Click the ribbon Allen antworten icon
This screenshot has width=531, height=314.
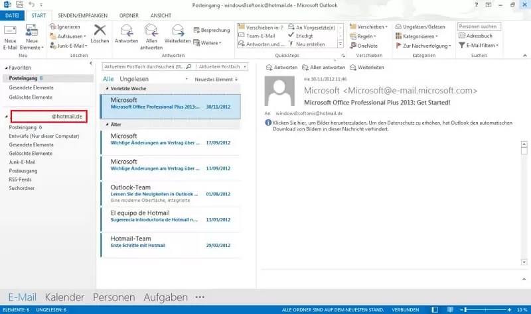(x=151, y=37)
